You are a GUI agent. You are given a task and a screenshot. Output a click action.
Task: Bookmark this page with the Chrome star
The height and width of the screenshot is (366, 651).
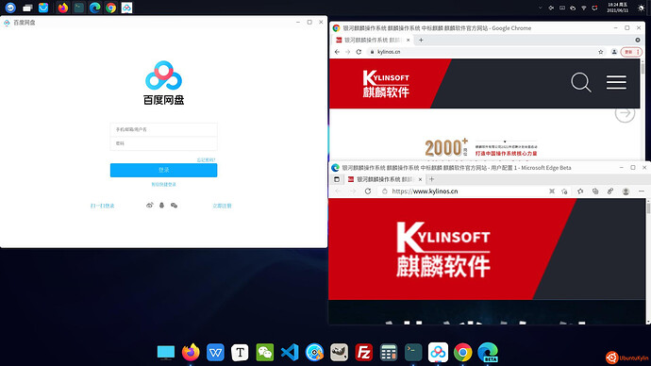click(x=600, y=52)
